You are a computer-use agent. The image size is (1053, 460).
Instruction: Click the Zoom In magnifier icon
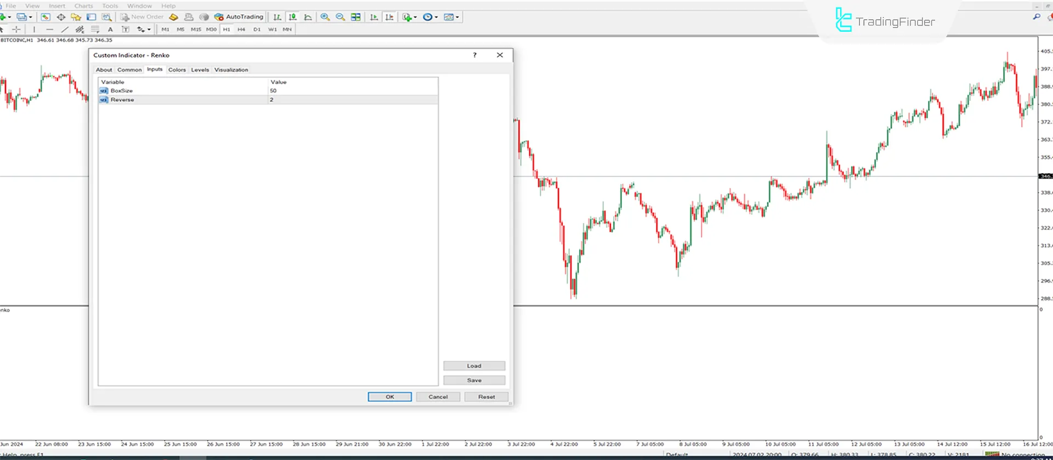(x=325, y=17)
